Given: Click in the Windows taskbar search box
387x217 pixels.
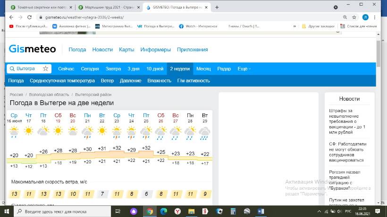Looking at the screenshot, I should (62, 211).
